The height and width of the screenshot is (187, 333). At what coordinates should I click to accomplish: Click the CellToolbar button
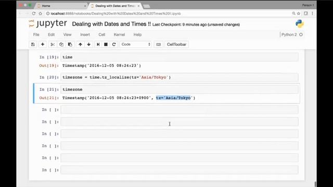click(176, 44)
